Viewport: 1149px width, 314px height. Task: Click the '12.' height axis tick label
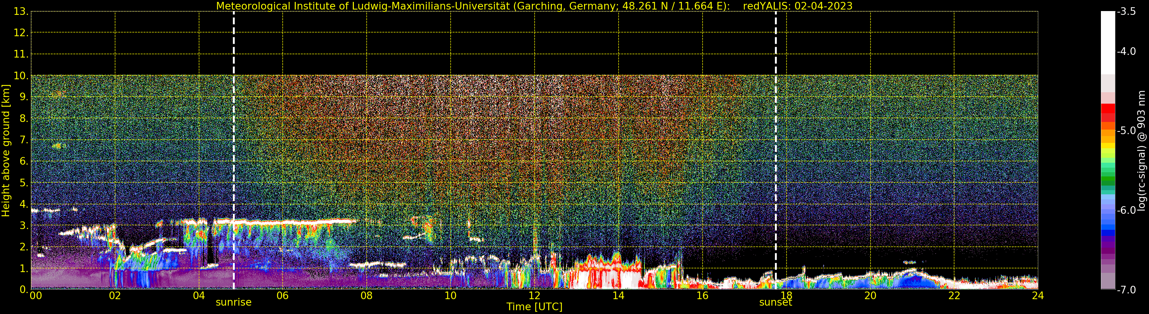tap(21, 33)
